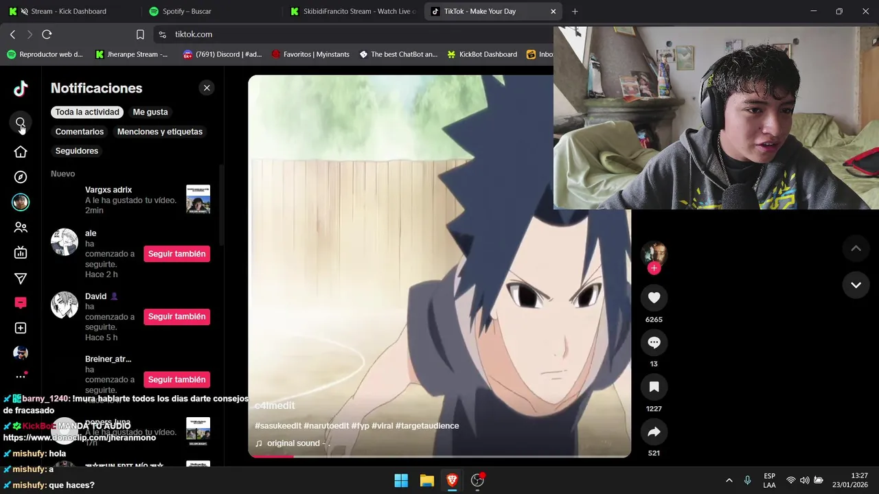Open Discord bookmark
The width and height of the screenshot is (879, 494).
(222, 54)
